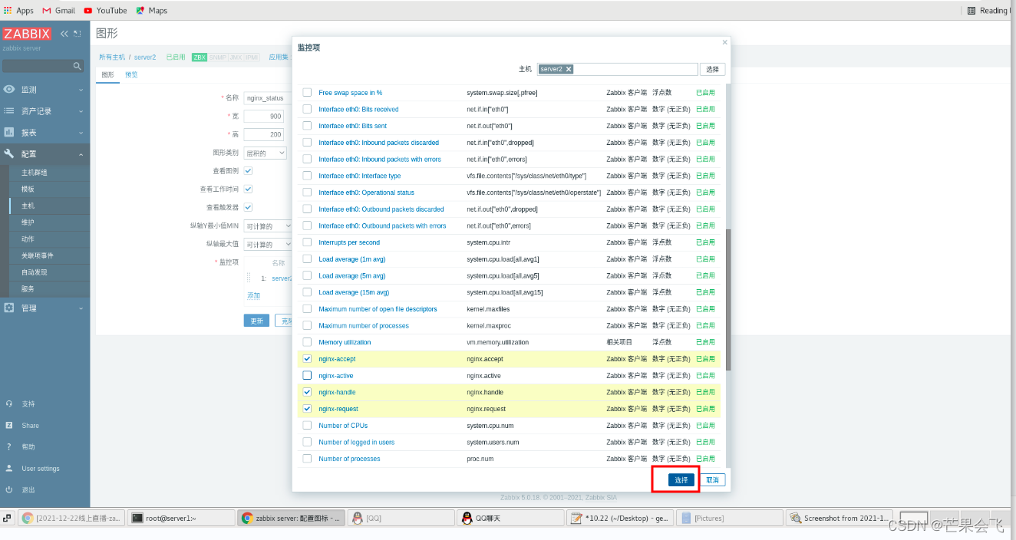Viewport: 1016px width, 540px height.
Task: Click the 更新 button
Action: tap(256, 321)
